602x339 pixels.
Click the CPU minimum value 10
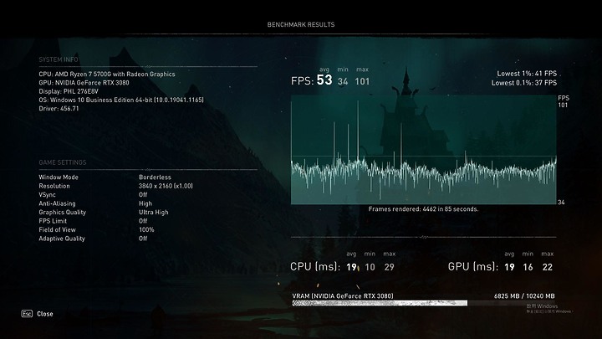(x=370, y=267)
